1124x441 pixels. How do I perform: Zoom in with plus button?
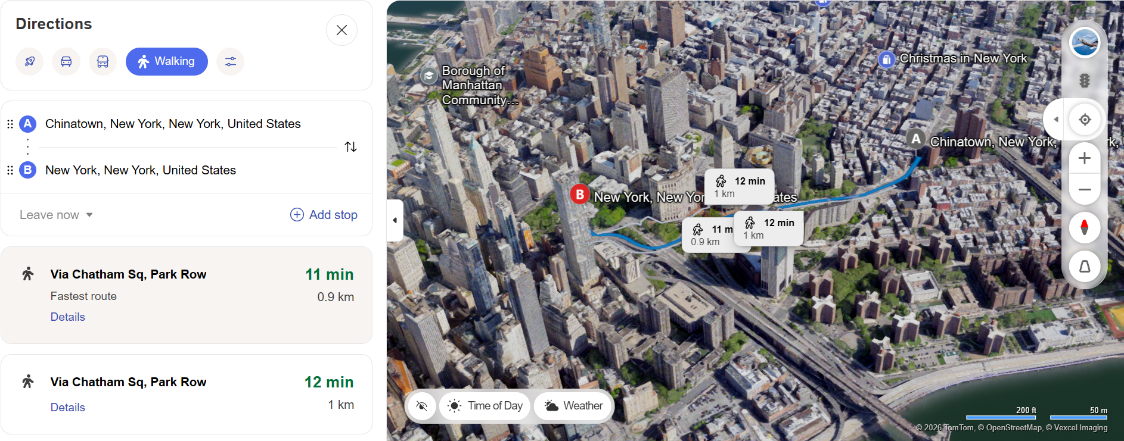pos(1085,158)
